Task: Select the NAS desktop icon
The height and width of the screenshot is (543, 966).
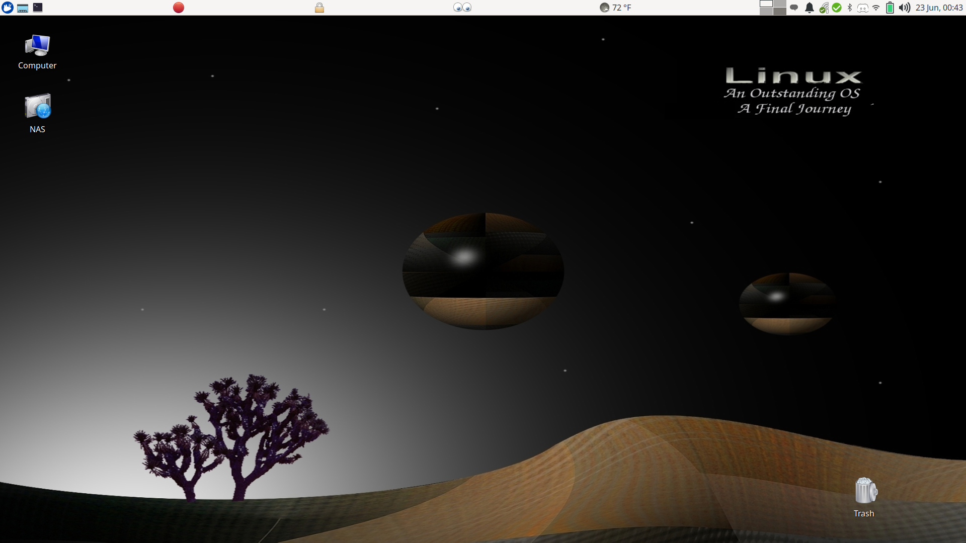Action: point(37,114)
